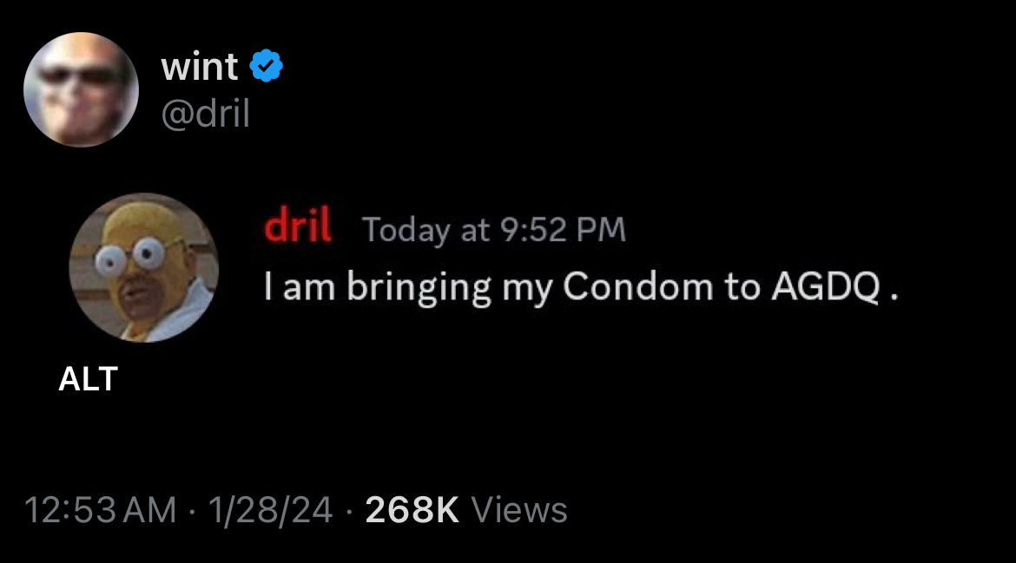Click the blue verified checkmark badge

(x=267, y=66)
